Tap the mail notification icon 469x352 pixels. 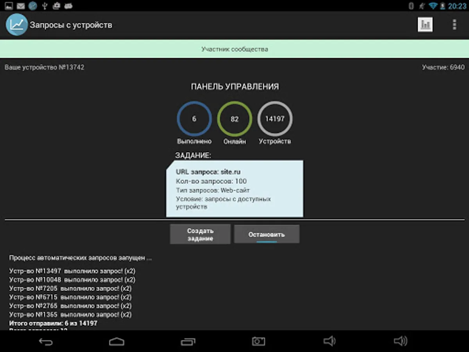pos(21,6)
